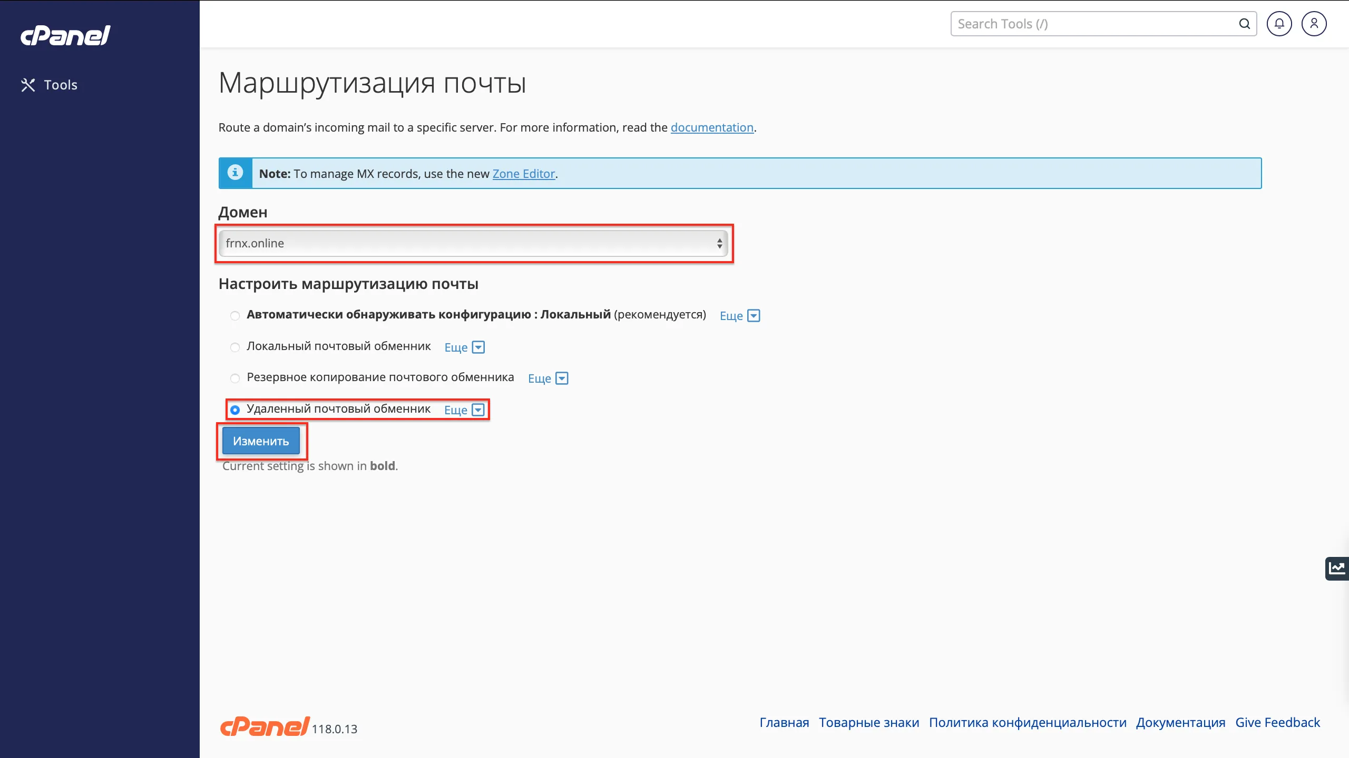Open the statistics chart side tab
The width and height of the screenshot is (1349, 758).
tap(1337, 568)
